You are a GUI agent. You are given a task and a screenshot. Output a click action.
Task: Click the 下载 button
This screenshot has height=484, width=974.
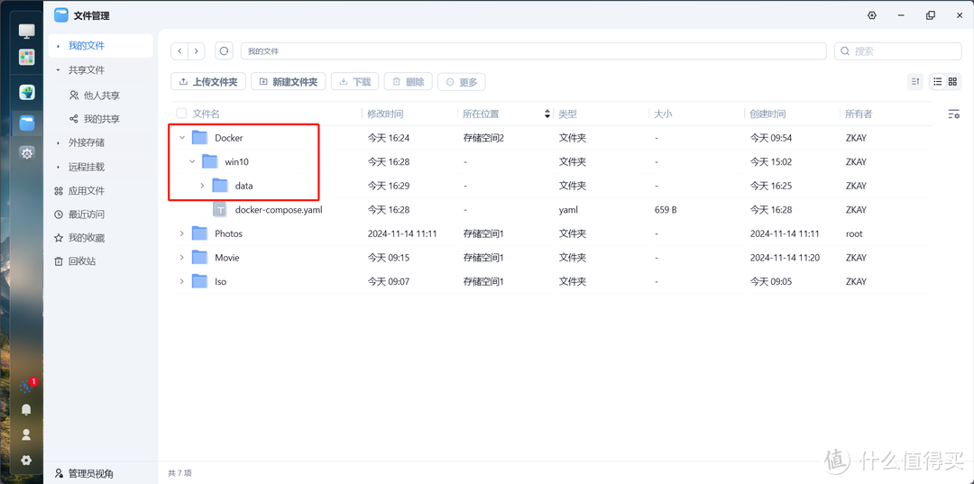click(354, 81)
